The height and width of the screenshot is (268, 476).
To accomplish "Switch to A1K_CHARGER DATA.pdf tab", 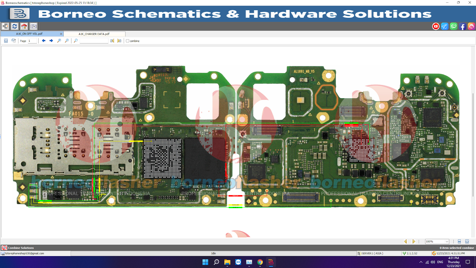I will pos(94,34).
